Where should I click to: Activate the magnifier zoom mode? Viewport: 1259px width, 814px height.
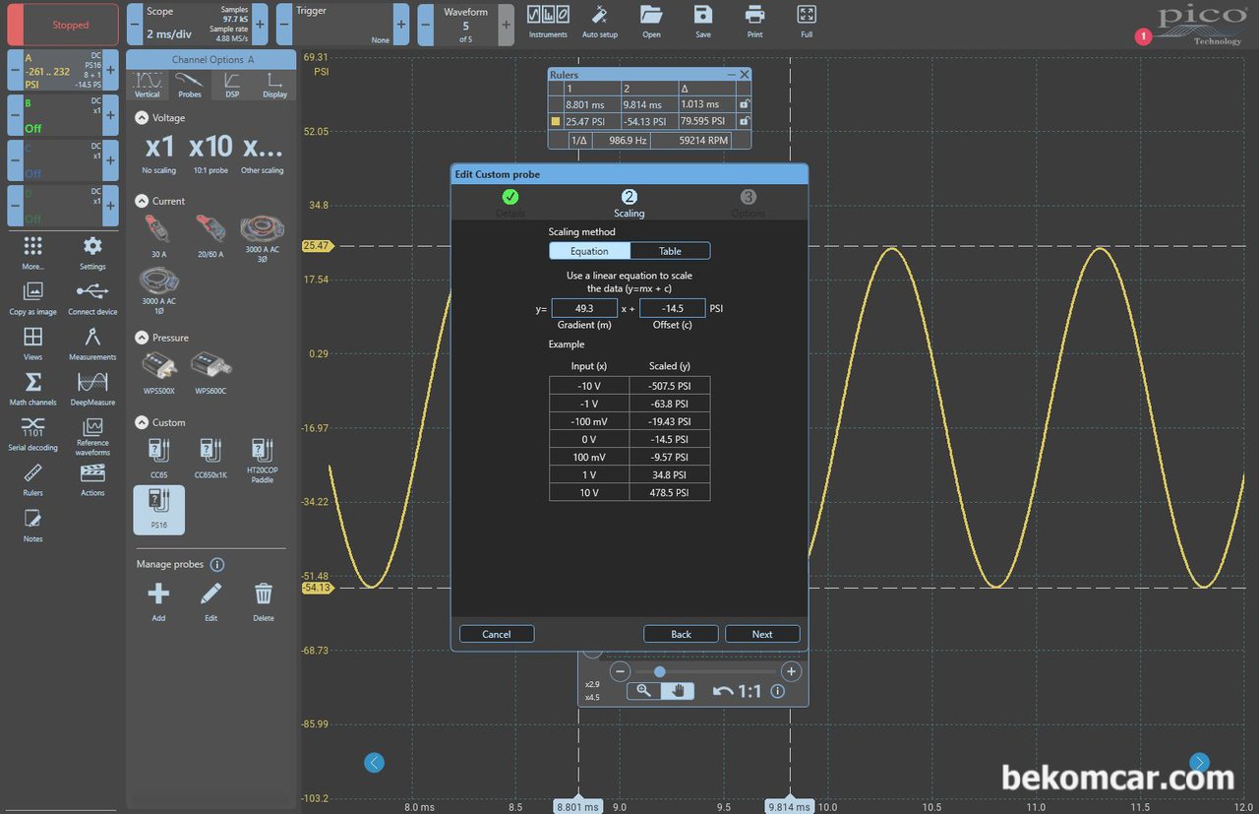tap(644, 691)
